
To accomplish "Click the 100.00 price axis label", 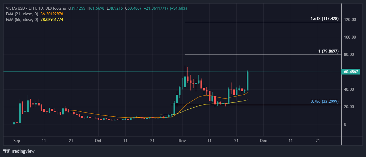I will point(349,37).
